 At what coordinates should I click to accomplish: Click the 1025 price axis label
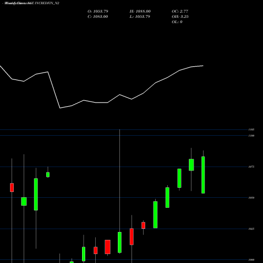pyautogui.click(x=251, y=229)
